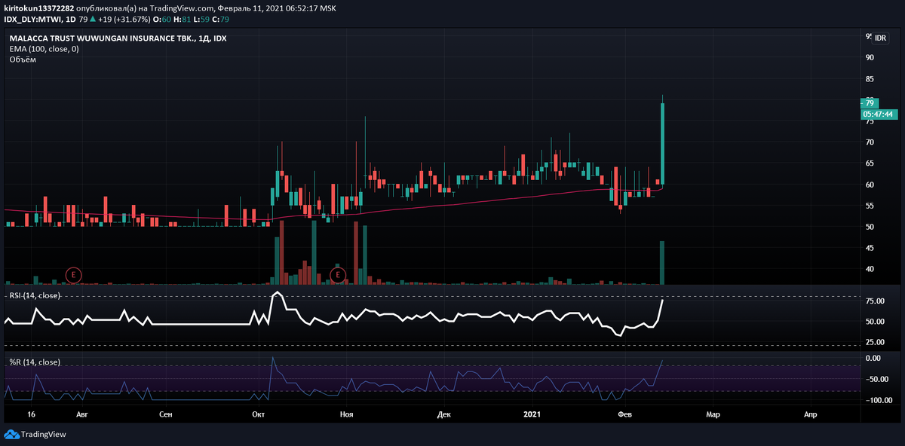Screen dimensions: 905x446
Task: Open the earnings marker E near November
Action: (x=338, y=275)
